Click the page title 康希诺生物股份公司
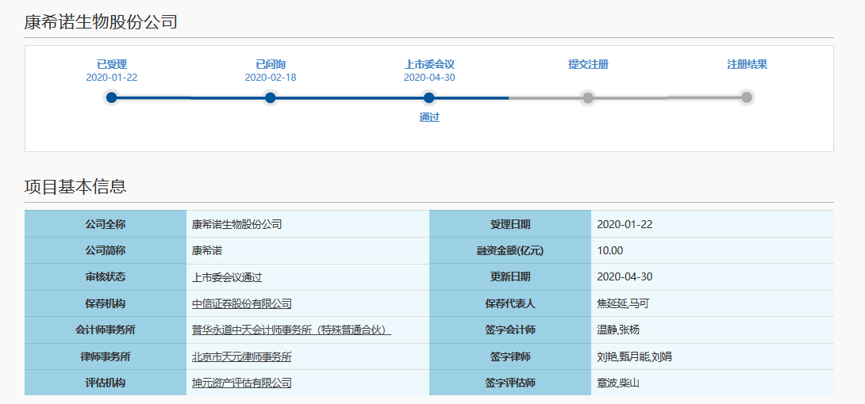Viewport: 865px width, 404px height. coord(101,22)
